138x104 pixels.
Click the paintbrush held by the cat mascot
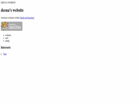click(7, 25)
